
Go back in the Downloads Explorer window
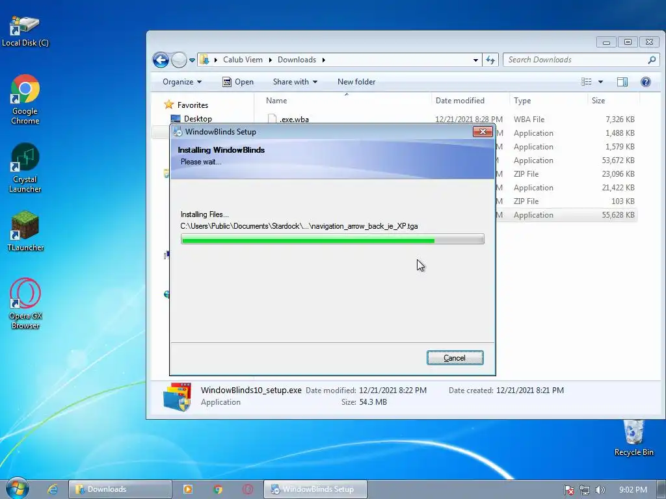tap(161, 60)
